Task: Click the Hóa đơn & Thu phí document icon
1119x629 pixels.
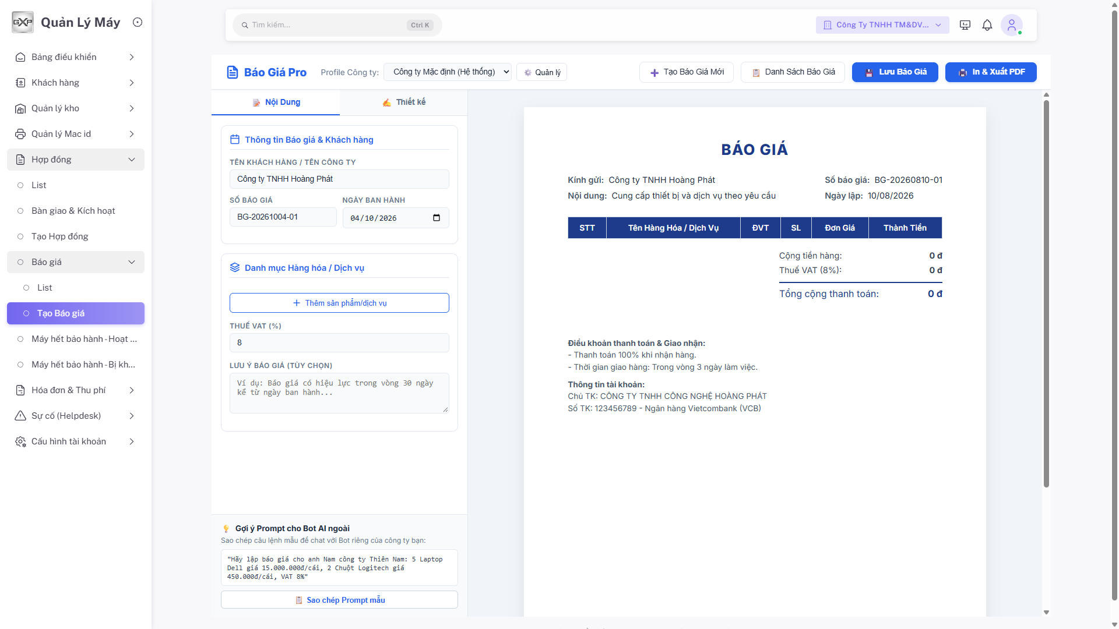Action: [x=20, y=390]
